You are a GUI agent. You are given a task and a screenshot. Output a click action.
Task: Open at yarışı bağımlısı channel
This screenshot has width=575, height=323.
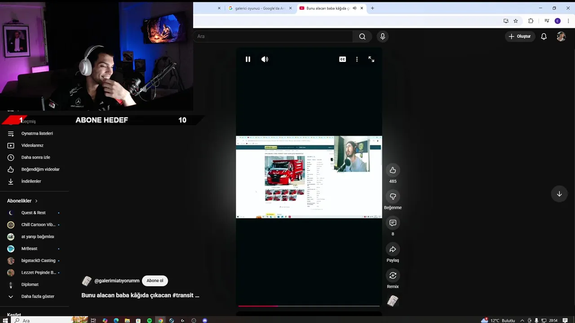tap(35, 236)
